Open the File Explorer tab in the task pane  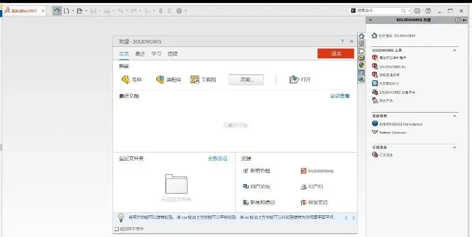tap(361, 50)
